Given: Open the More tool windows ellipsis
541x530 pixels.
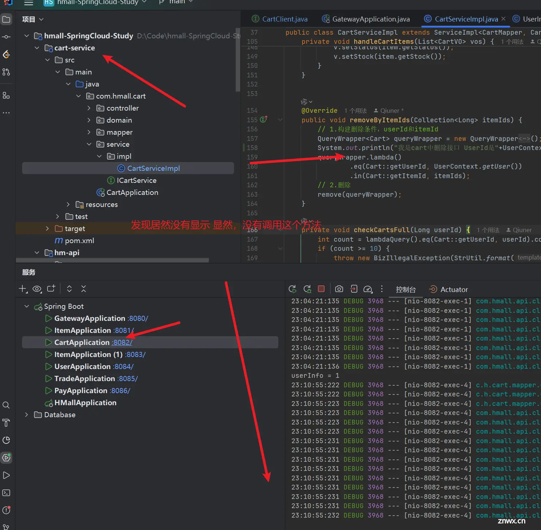Looking at the screenshot, I should tap(6, 113).
